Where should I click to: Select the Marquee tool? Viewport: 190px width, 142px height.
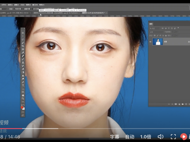[x=23, y=36]
